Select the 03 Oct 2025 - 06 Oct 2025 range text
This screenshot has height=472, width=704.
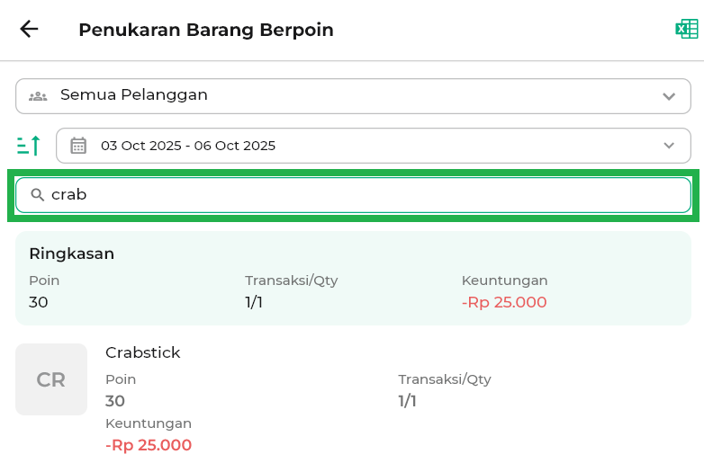tap(188, 146)
